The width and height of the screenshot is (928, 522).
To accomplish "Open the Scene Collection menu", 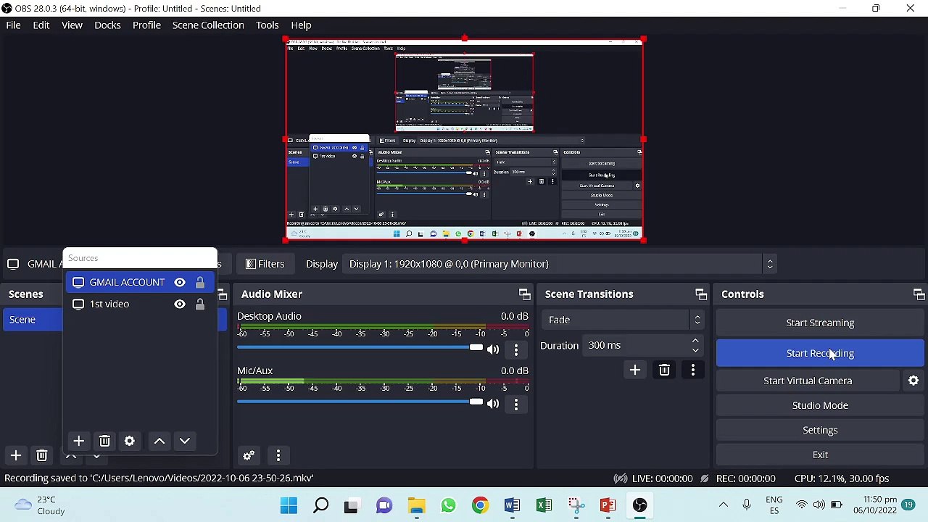I will click(207, 25).
